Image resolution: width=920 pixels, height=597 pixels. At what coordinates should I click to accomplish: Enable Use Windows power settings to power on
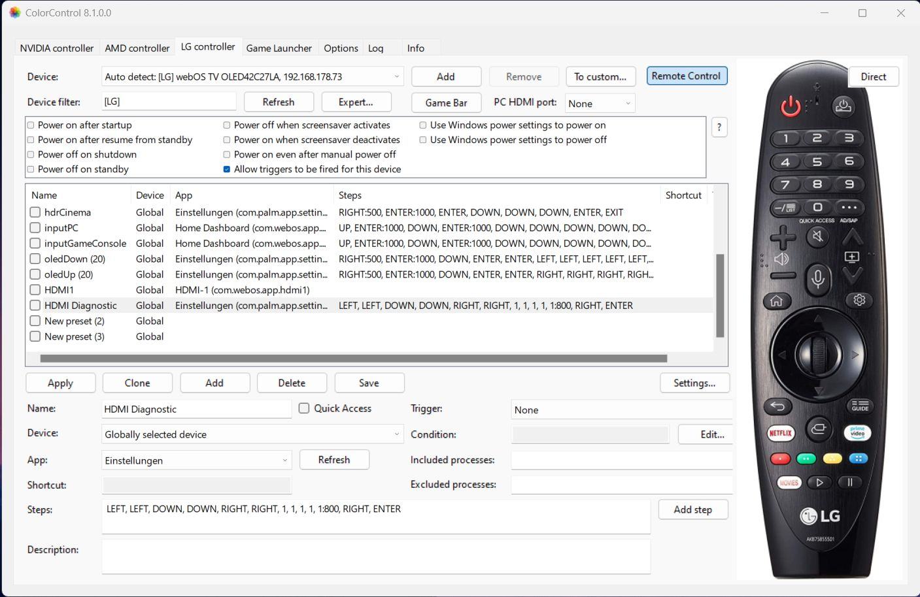tap(423, 125)
